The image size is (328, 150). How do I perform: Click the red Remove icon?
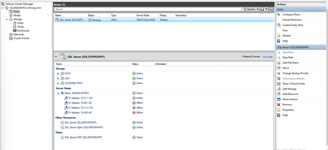(x=279, y=104)
